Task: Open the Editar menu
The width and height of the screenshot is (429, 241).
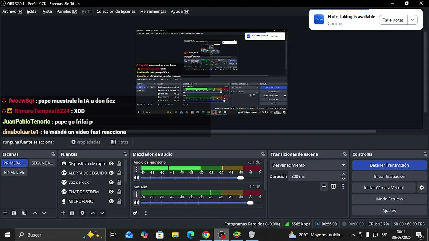Action: [x=33, y=11]
